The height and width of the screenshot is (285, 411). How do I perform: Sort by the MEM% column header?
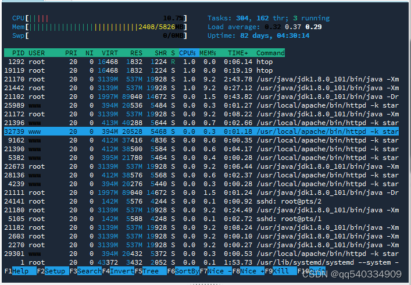tap(208, 53)
